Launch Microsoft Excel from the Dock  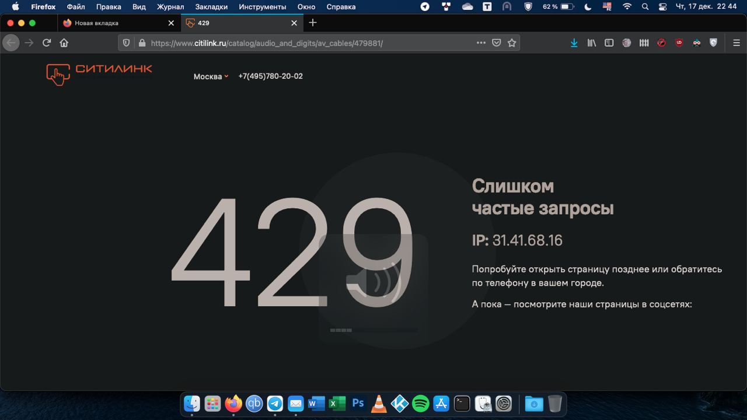(x=337, y=403)
